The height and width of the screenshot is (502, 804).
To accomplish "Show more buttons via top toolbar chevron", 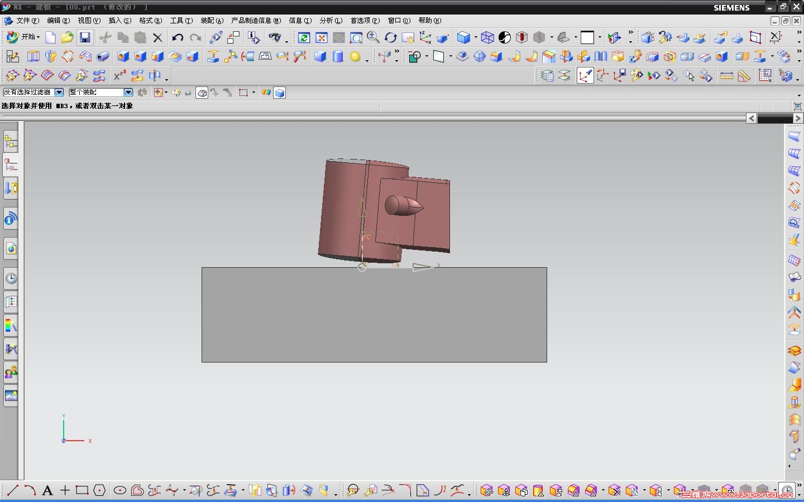I will 631,33.
